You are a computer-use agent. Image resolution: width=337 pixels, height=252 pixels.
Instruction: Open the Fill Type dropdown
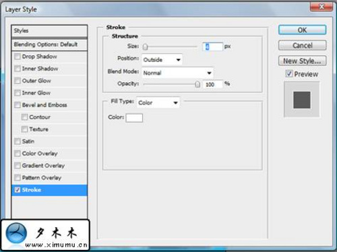click(158, 102)
